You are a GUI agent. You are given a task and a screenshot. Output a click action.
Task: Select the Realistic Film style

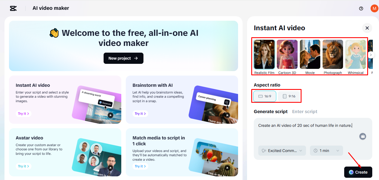click(264, 54)
